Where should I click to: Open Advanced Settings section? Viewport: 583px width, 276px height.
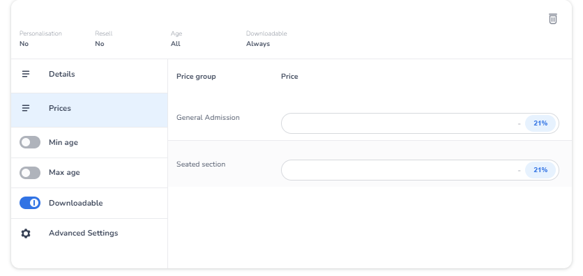pos(89,233)
